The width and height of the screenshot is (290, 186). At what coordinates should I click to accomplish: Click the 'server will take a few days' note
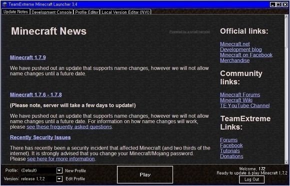click(x=72, y=106)
